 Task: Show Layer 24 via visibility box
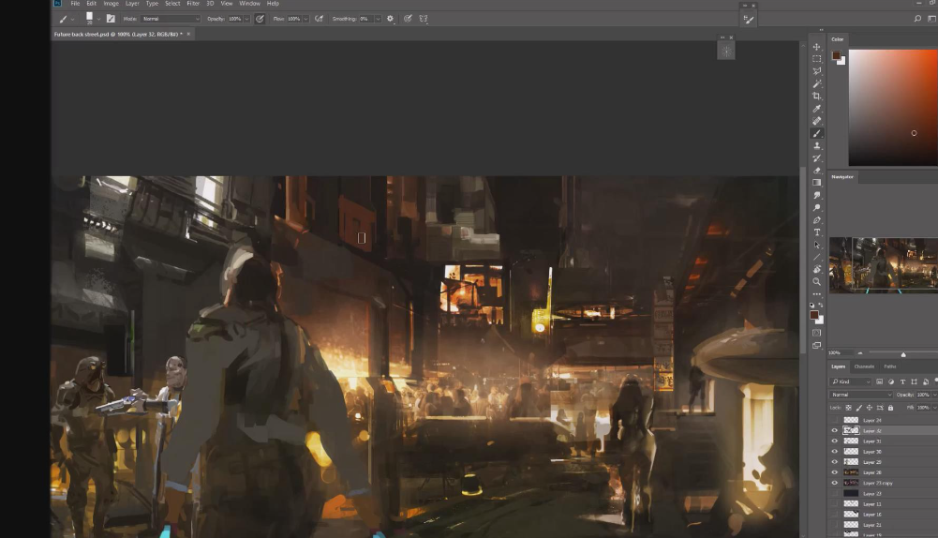click(x=835, y=420)
